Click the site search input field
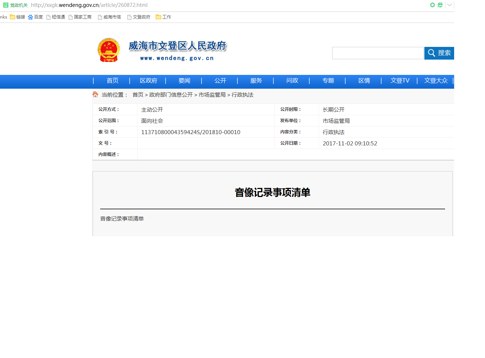 [x=378, y=53]
